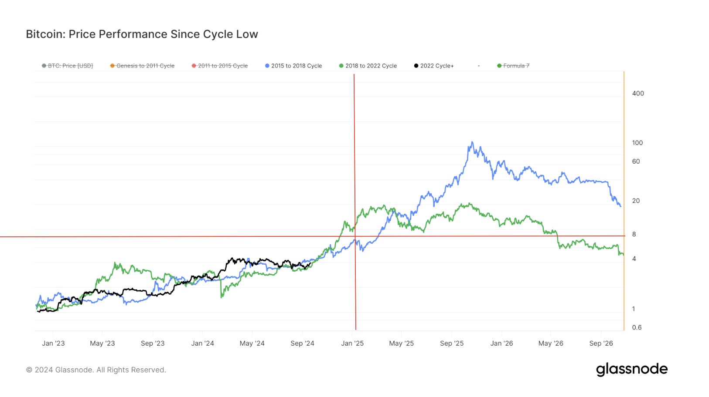Image resolution: width=709 pixels, height=397 pixels.
Task: Click the copyright Glassnode notice text
Action: (96, 370)
